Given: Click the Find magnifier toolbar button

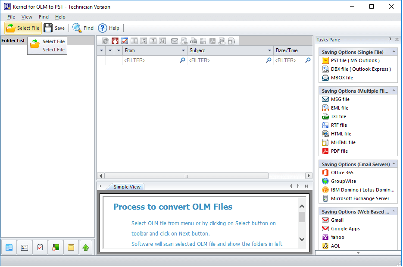Looking at the screenshot, I should (83, 28).
